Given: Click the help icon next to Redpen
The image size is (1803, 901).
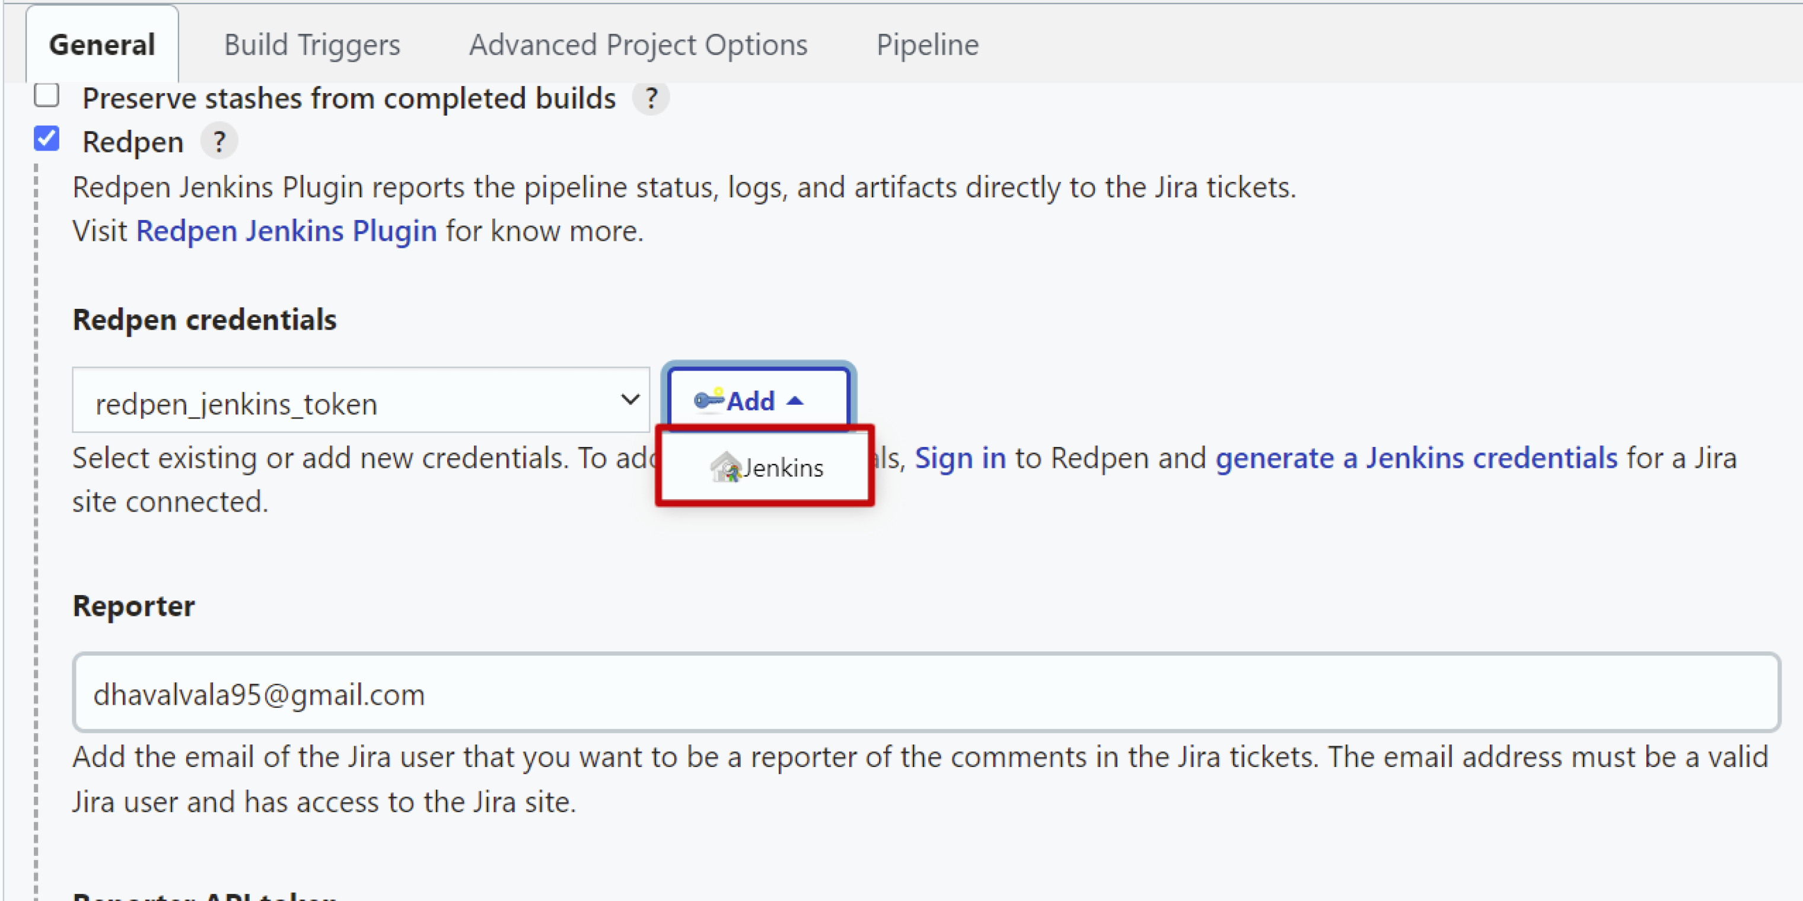Looking at the screenshot, I should (x=219, y=142).
